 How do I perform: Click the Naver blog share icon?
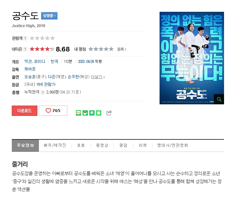click(79, 113)
